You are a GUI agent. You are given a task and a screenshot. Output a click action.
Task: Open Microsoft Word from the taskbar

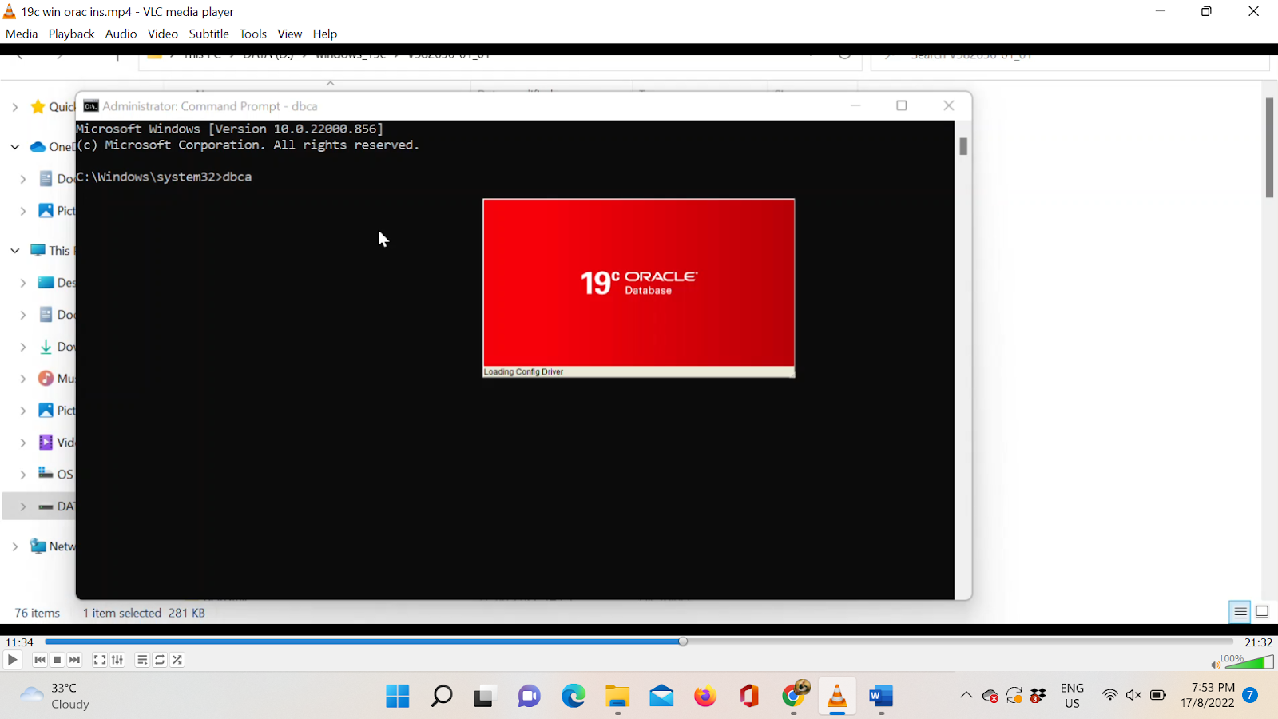(881, 697)
